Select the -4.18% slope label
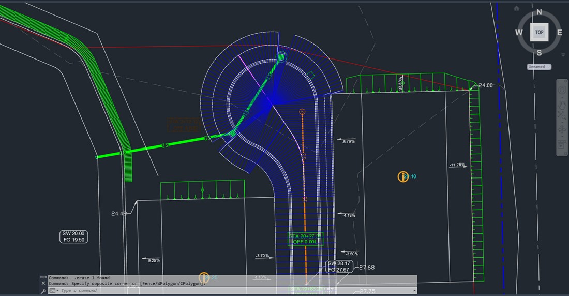 point(349,215)
